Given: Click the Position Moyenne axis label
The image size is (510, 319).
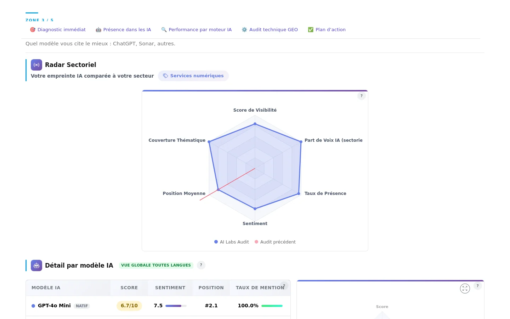Looking at the screenshot, I should click(x=184, y=194).
